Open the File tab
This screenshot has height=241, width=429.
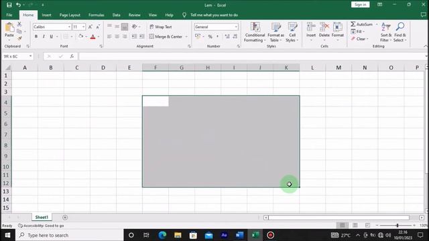(x=9, y=15)
